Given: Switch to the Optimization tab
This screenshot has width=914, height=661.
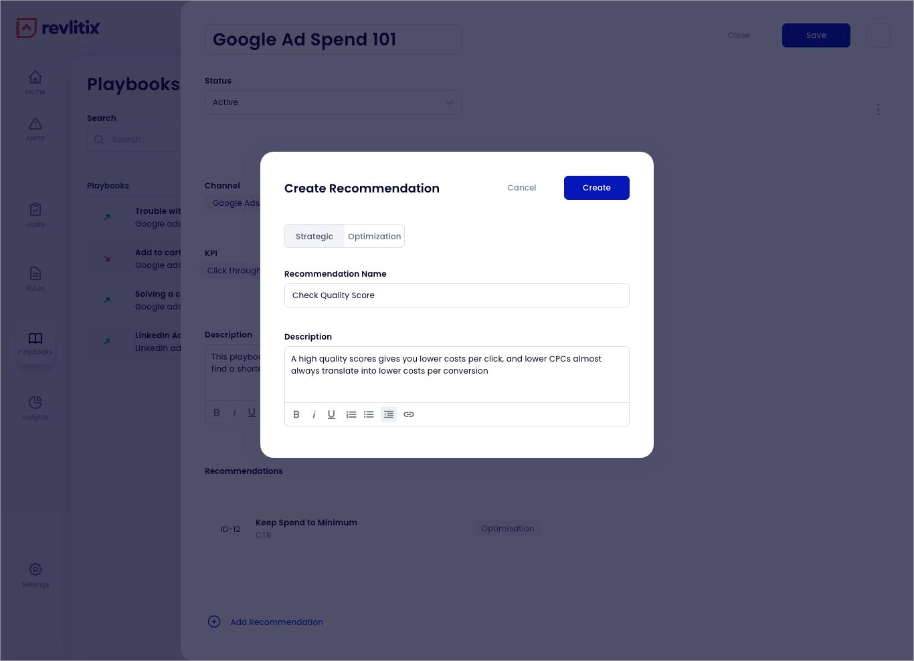Looking at the screenshot, I should 374,236.
